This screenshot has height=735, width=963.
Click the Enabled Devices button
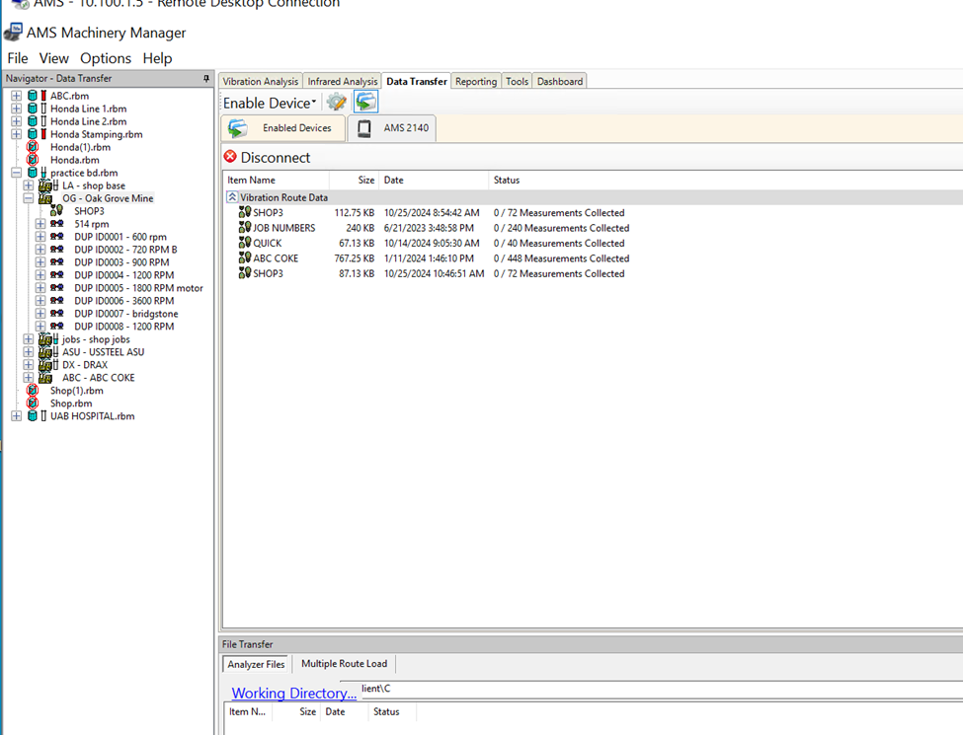[x=283, y=128]
